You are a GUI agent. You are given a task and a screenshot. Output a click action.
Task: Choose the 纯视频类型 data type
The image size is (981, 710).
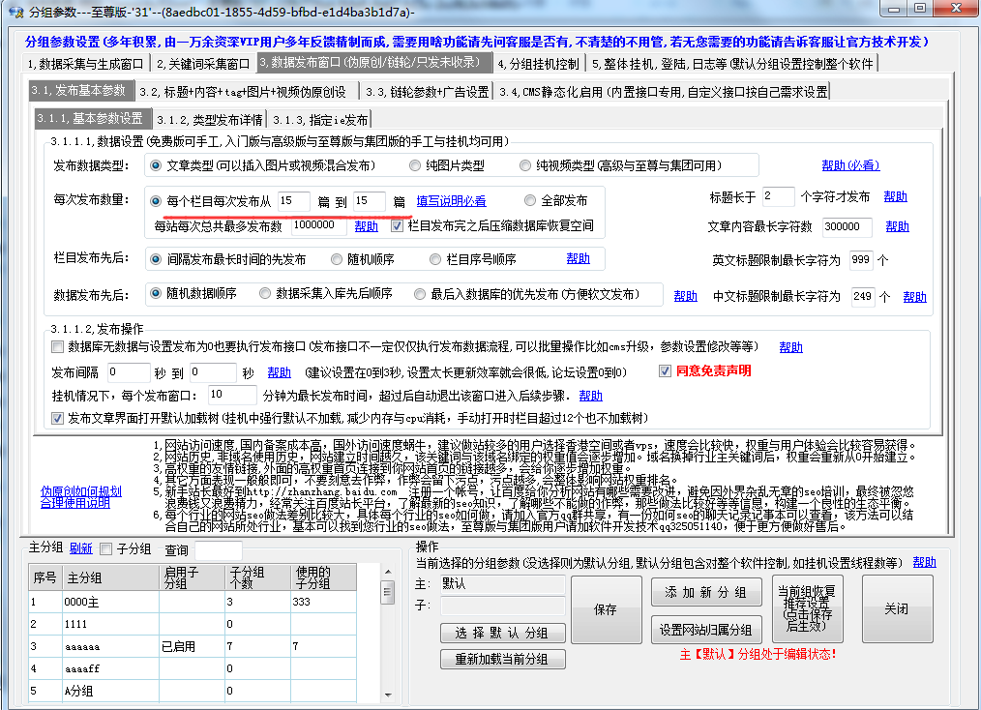(x=525, y=165)
